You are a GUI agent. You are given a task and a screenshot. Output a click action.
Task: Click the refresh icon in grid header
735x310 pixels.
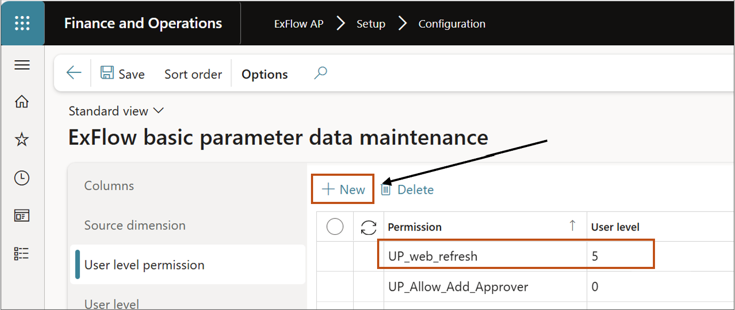(x=369, y=226)
